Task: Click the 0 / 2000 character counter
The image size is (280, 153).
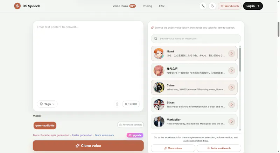Action: [131, 104]
